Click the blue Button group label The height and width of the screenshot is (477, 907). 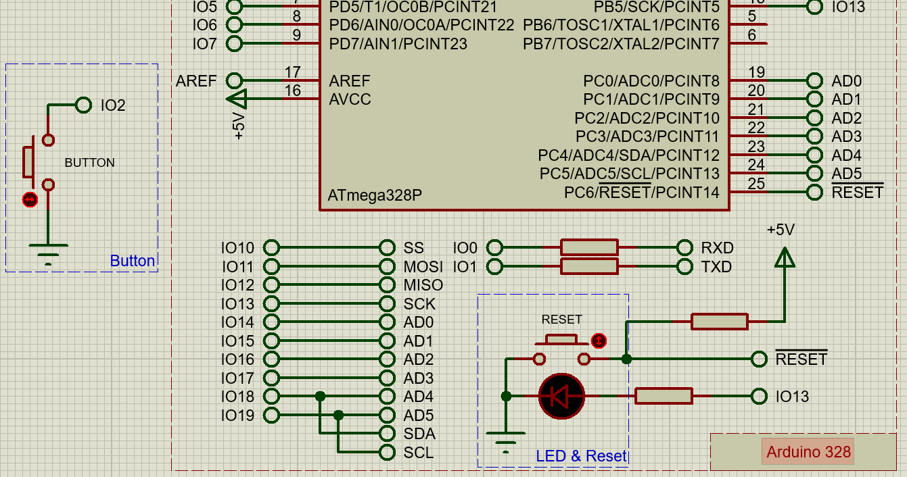point(132,261)
